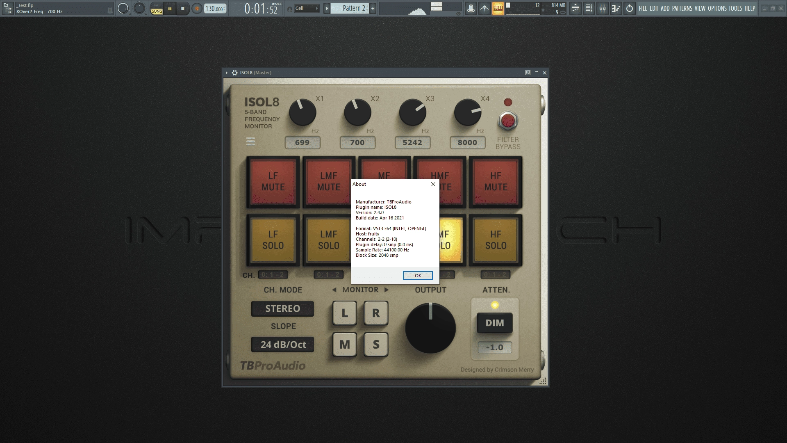Open ISOL8 hamburger menu icon

coord(250,142)
